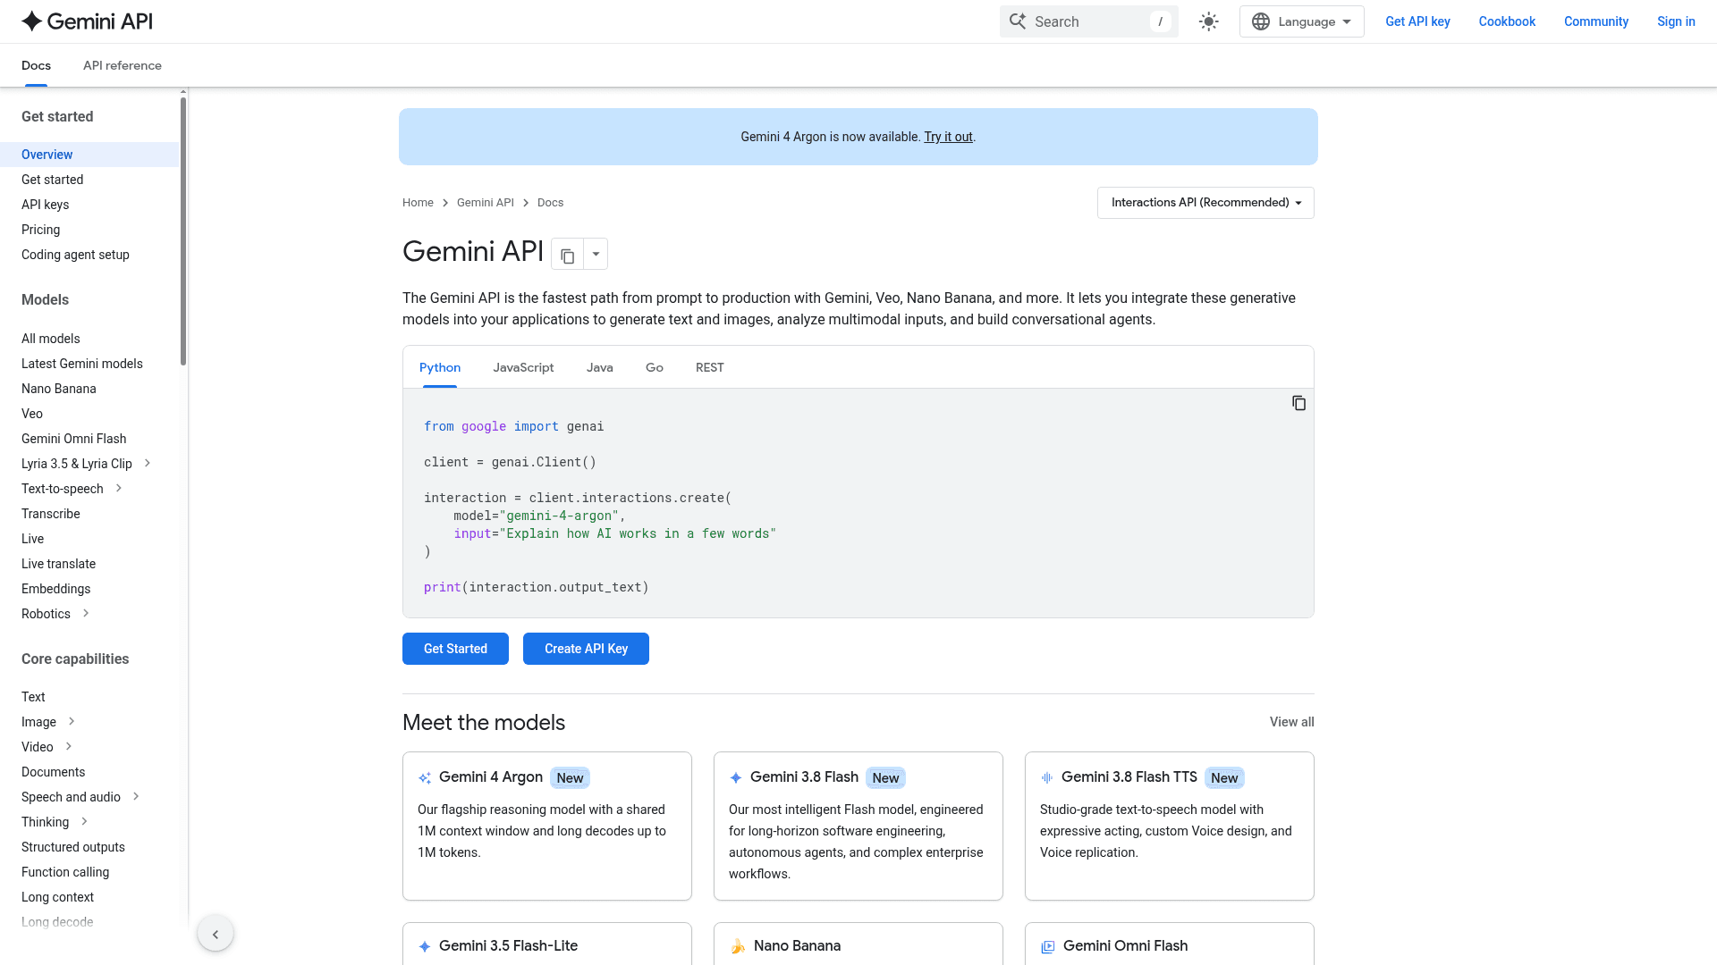Expand the Video sidebar section
The width and height of the screenshot is (1717, 965).
(x=69, y=746)
